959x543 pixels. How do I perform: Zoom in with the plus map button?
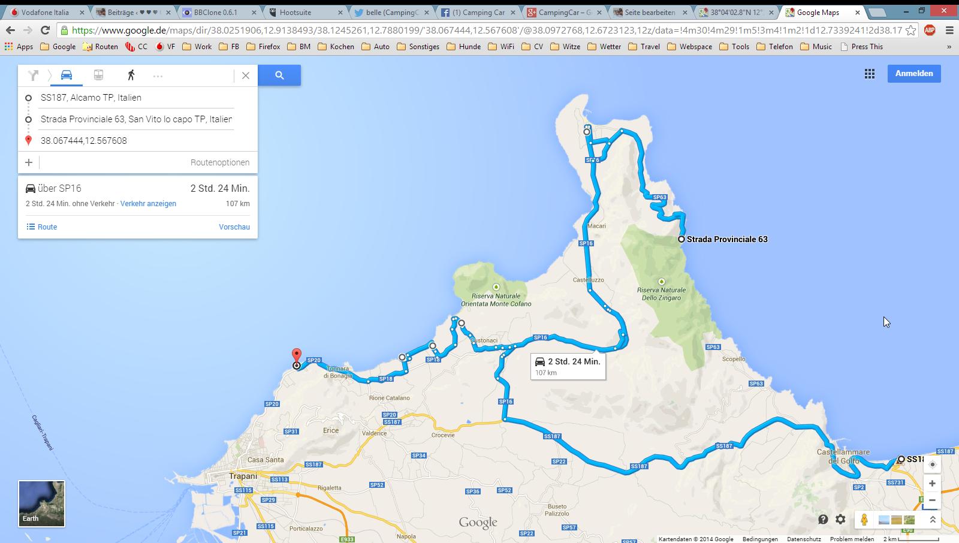932,483
